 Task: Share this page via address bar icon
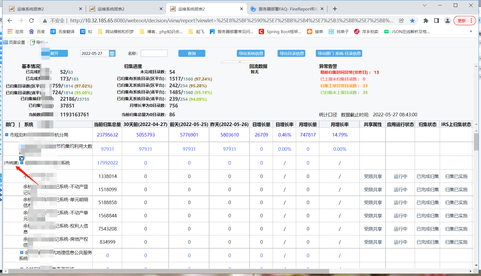pyautogui.click(x=402, y=21)
